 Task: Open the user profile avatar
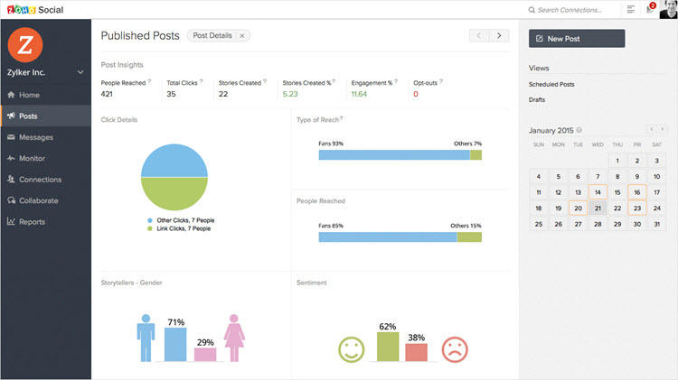click(668, 9)
